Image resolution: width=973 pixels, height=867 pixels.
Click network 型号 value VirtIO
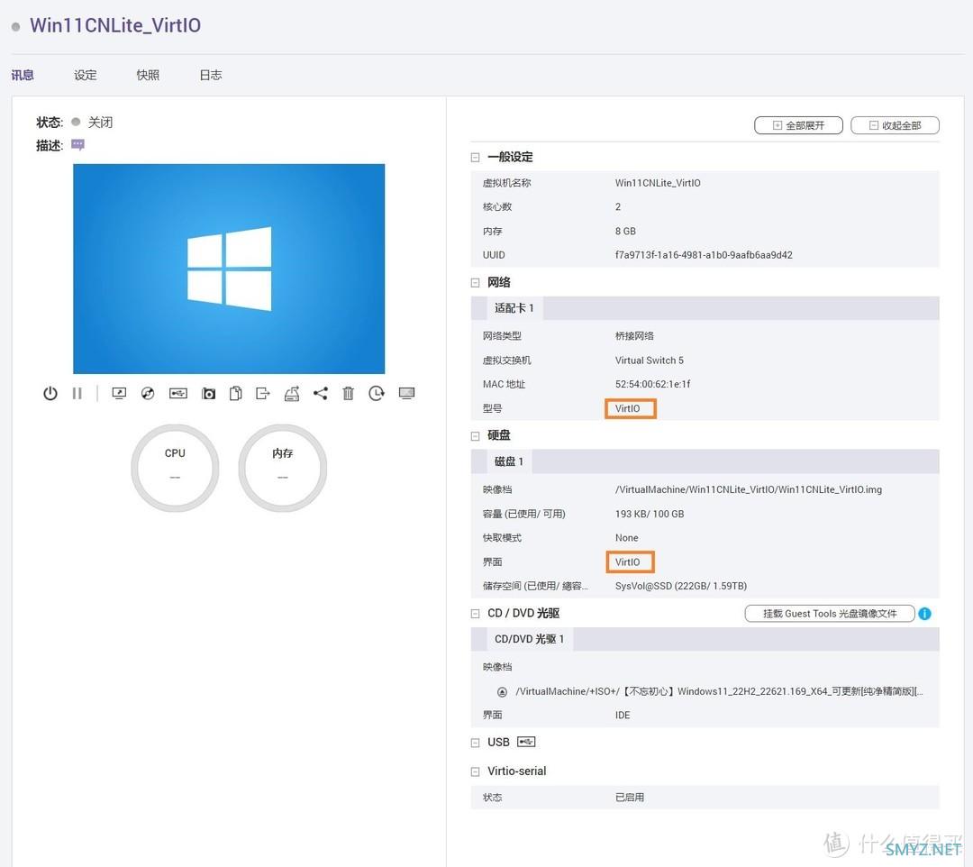tap(627, 408)
